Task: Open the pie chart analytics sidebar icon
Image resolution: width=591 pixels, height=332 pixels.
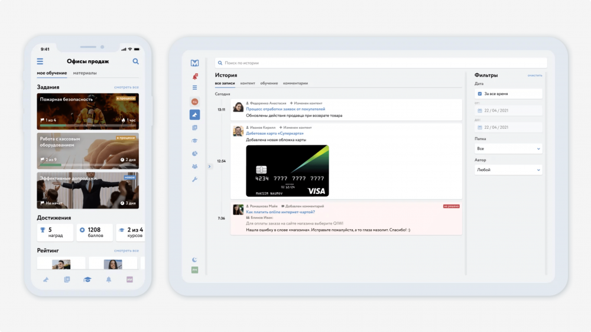Action: 194,154
